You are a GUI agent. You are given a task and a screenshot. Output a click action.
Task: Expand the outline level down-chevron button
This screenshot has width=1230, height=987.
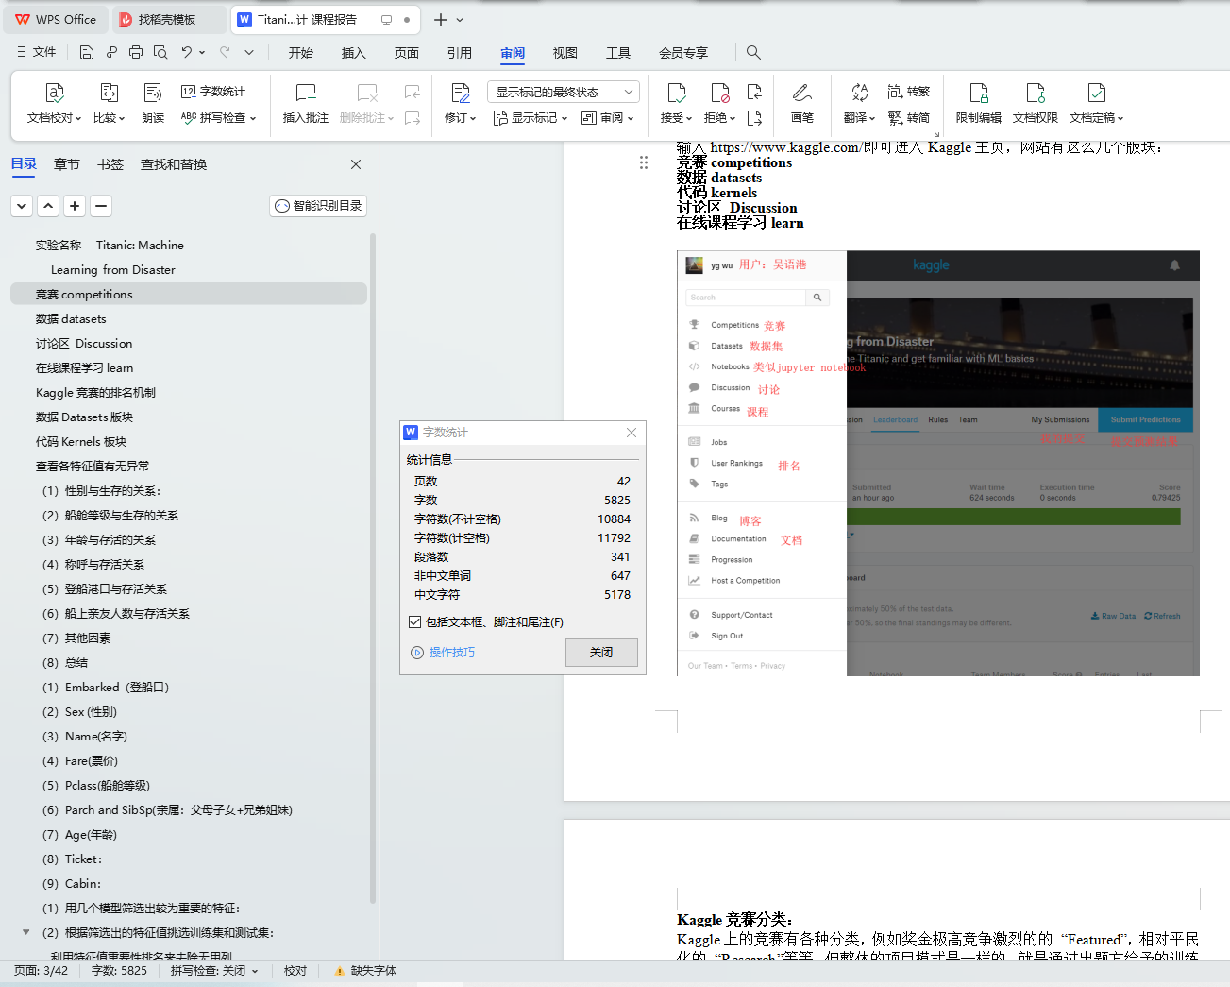pyautogui.click(x=22, y=206)
